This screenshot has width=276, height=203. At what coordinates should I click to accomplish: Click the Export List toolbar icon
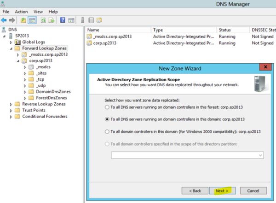click(52, 20)
